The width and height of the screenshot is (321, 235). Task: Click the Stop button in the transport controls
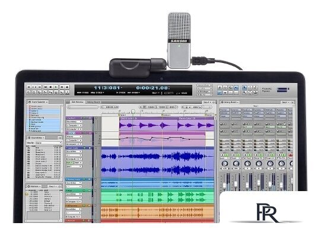pyautogui.click(x=50, y=87)
